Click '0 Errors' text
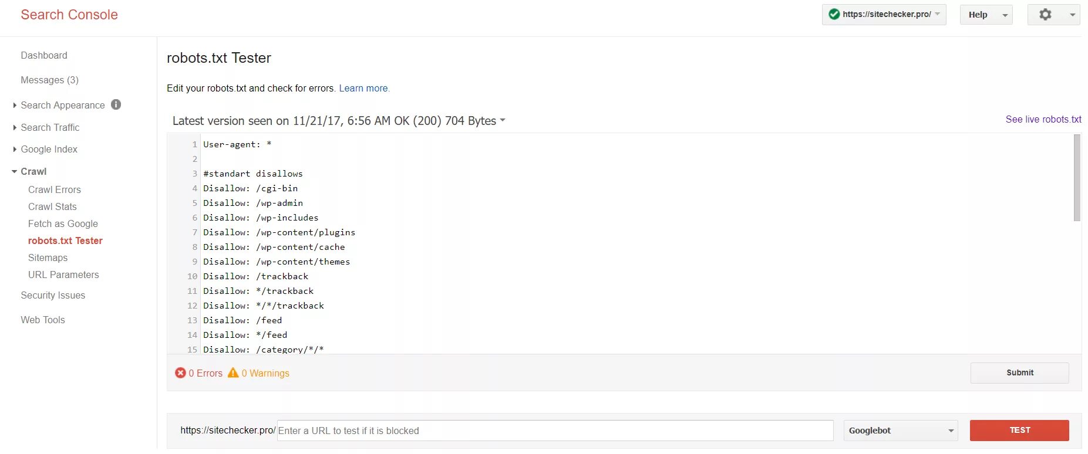Image resolution: width=1088 pixels, height=454 pixels. [x=206, y=373]
